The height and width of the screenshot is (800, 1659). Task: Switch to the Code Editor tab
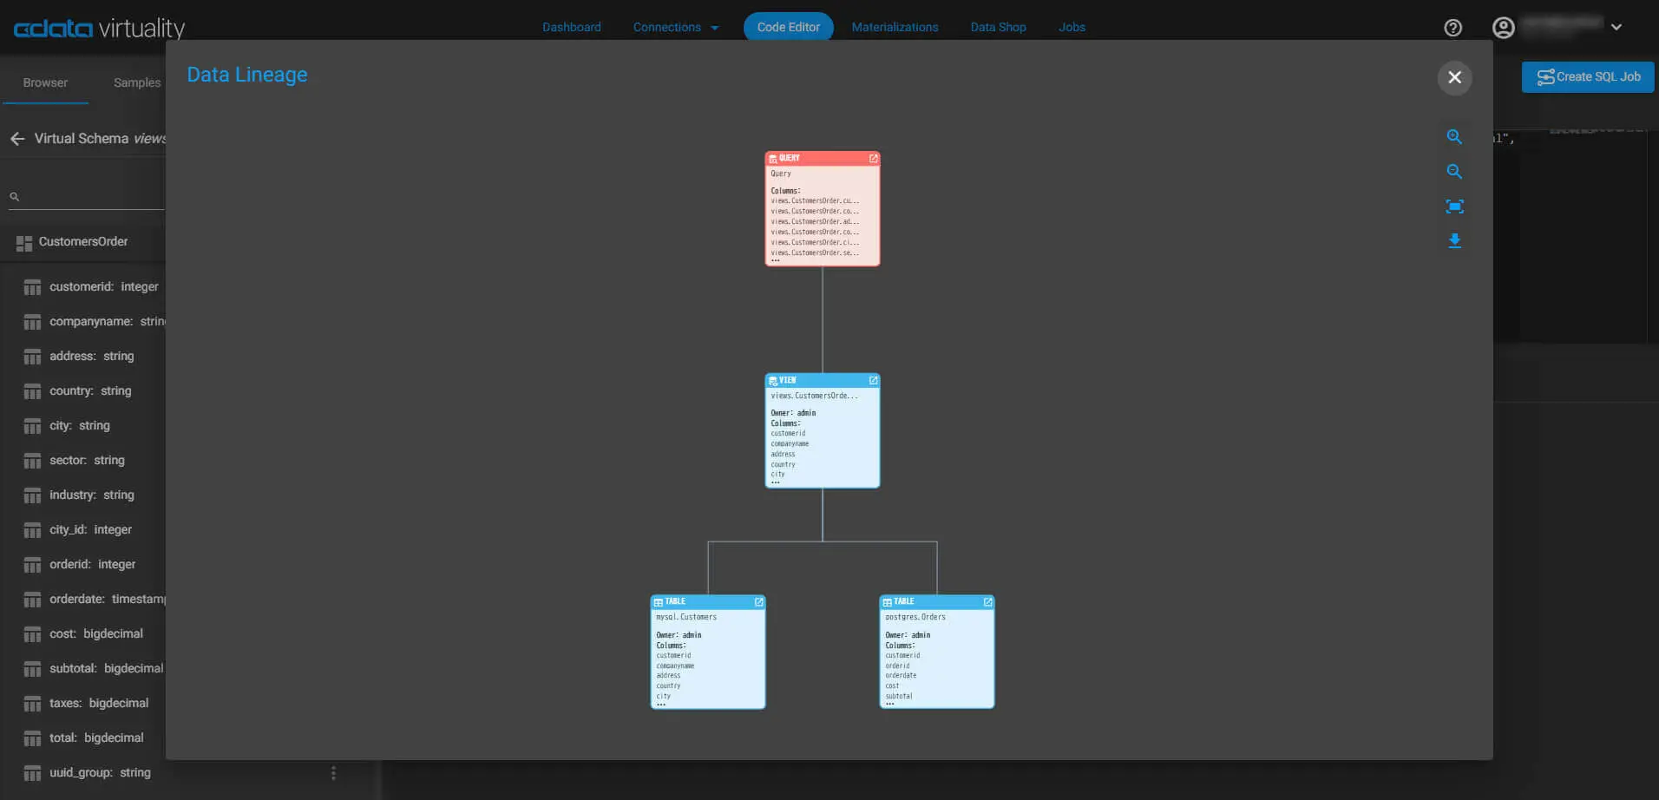pyautogui.click(x=788, y=27)
